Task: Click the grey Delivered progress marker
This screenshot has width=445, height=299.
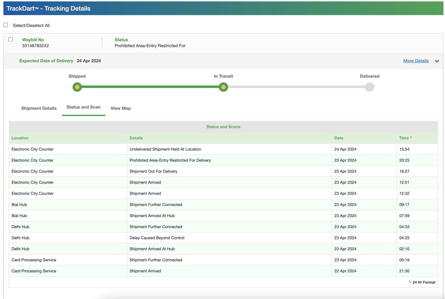Action: [369, 87]
